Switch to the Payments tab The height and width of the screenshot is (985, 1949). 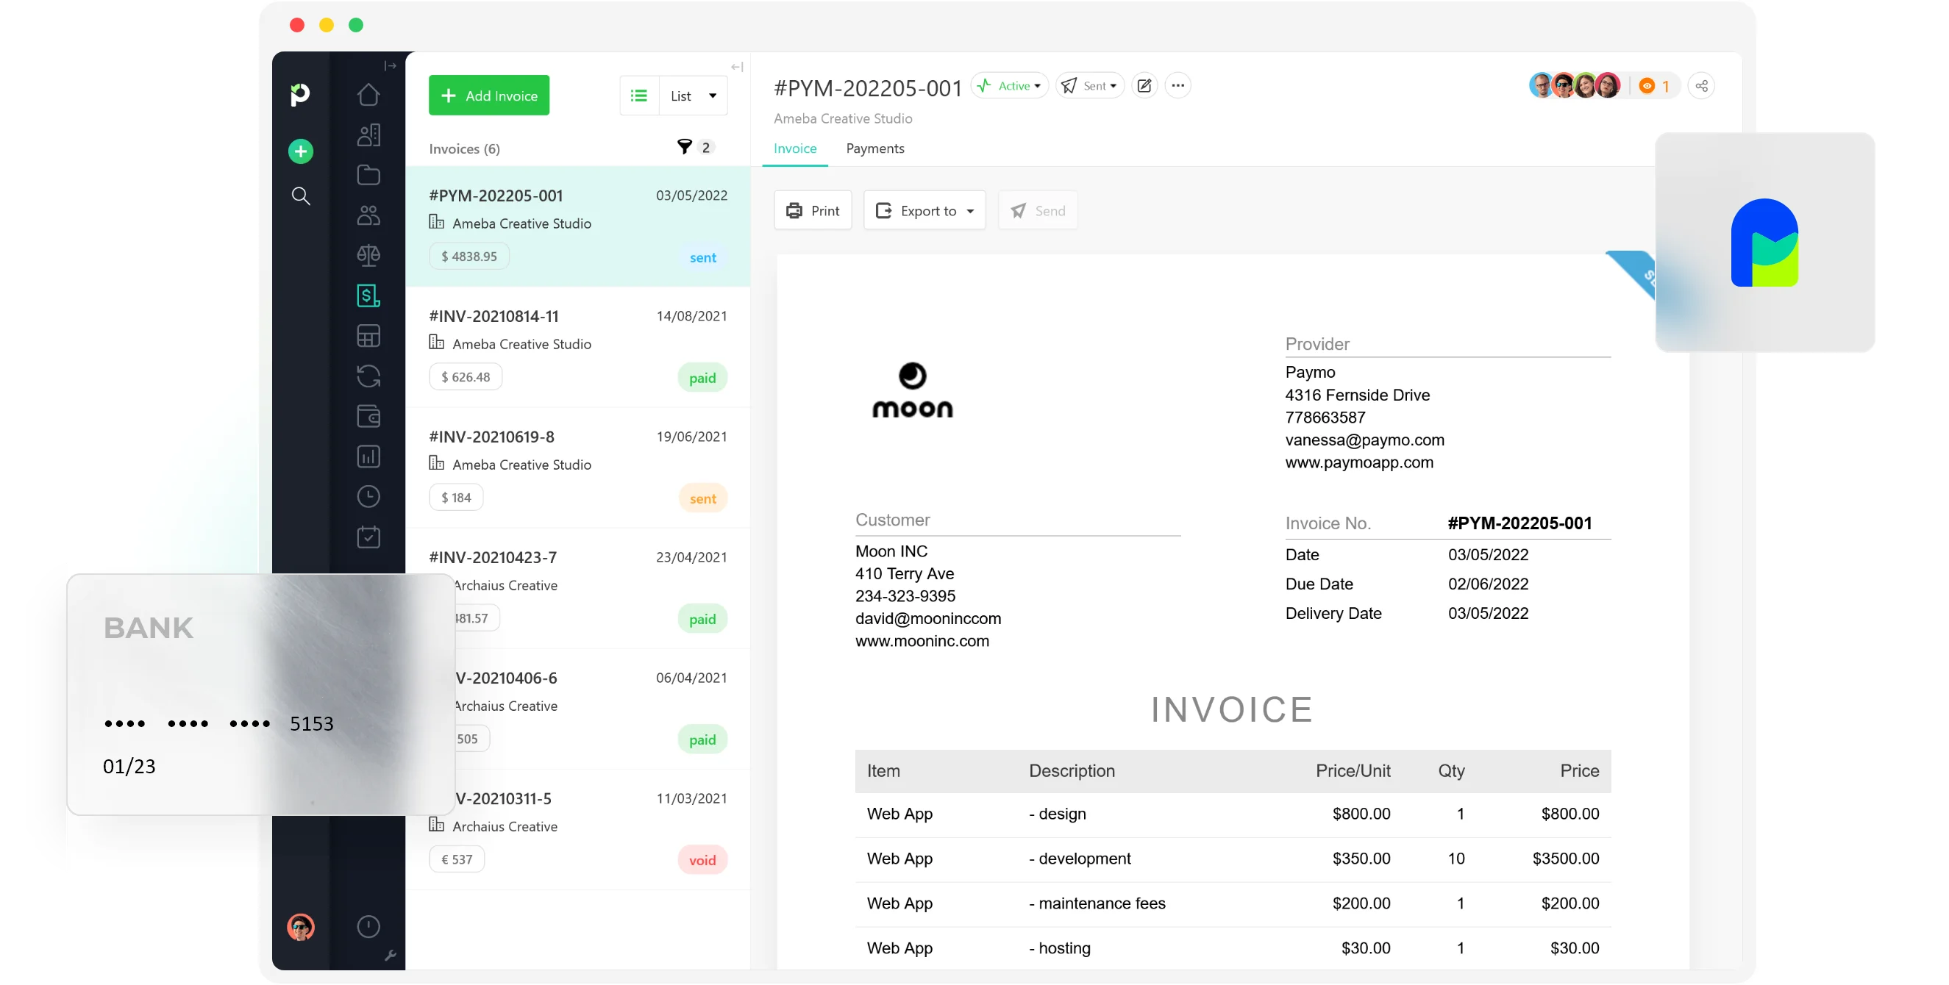point(874,149)
